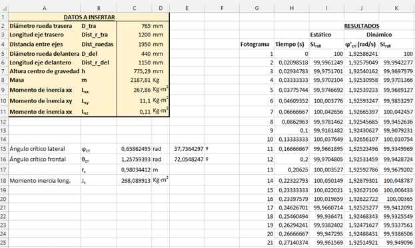This screenshot has width=415, height=248.
Task: Click the 'Masa' label cell
Action: 45,80
